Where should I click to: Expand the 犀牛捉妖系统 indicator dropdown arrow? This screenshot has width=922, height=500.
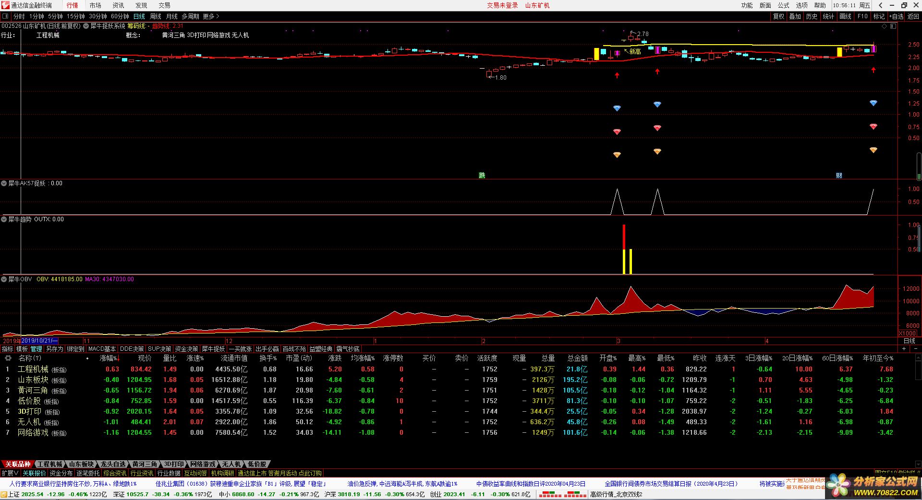point(86,26)
